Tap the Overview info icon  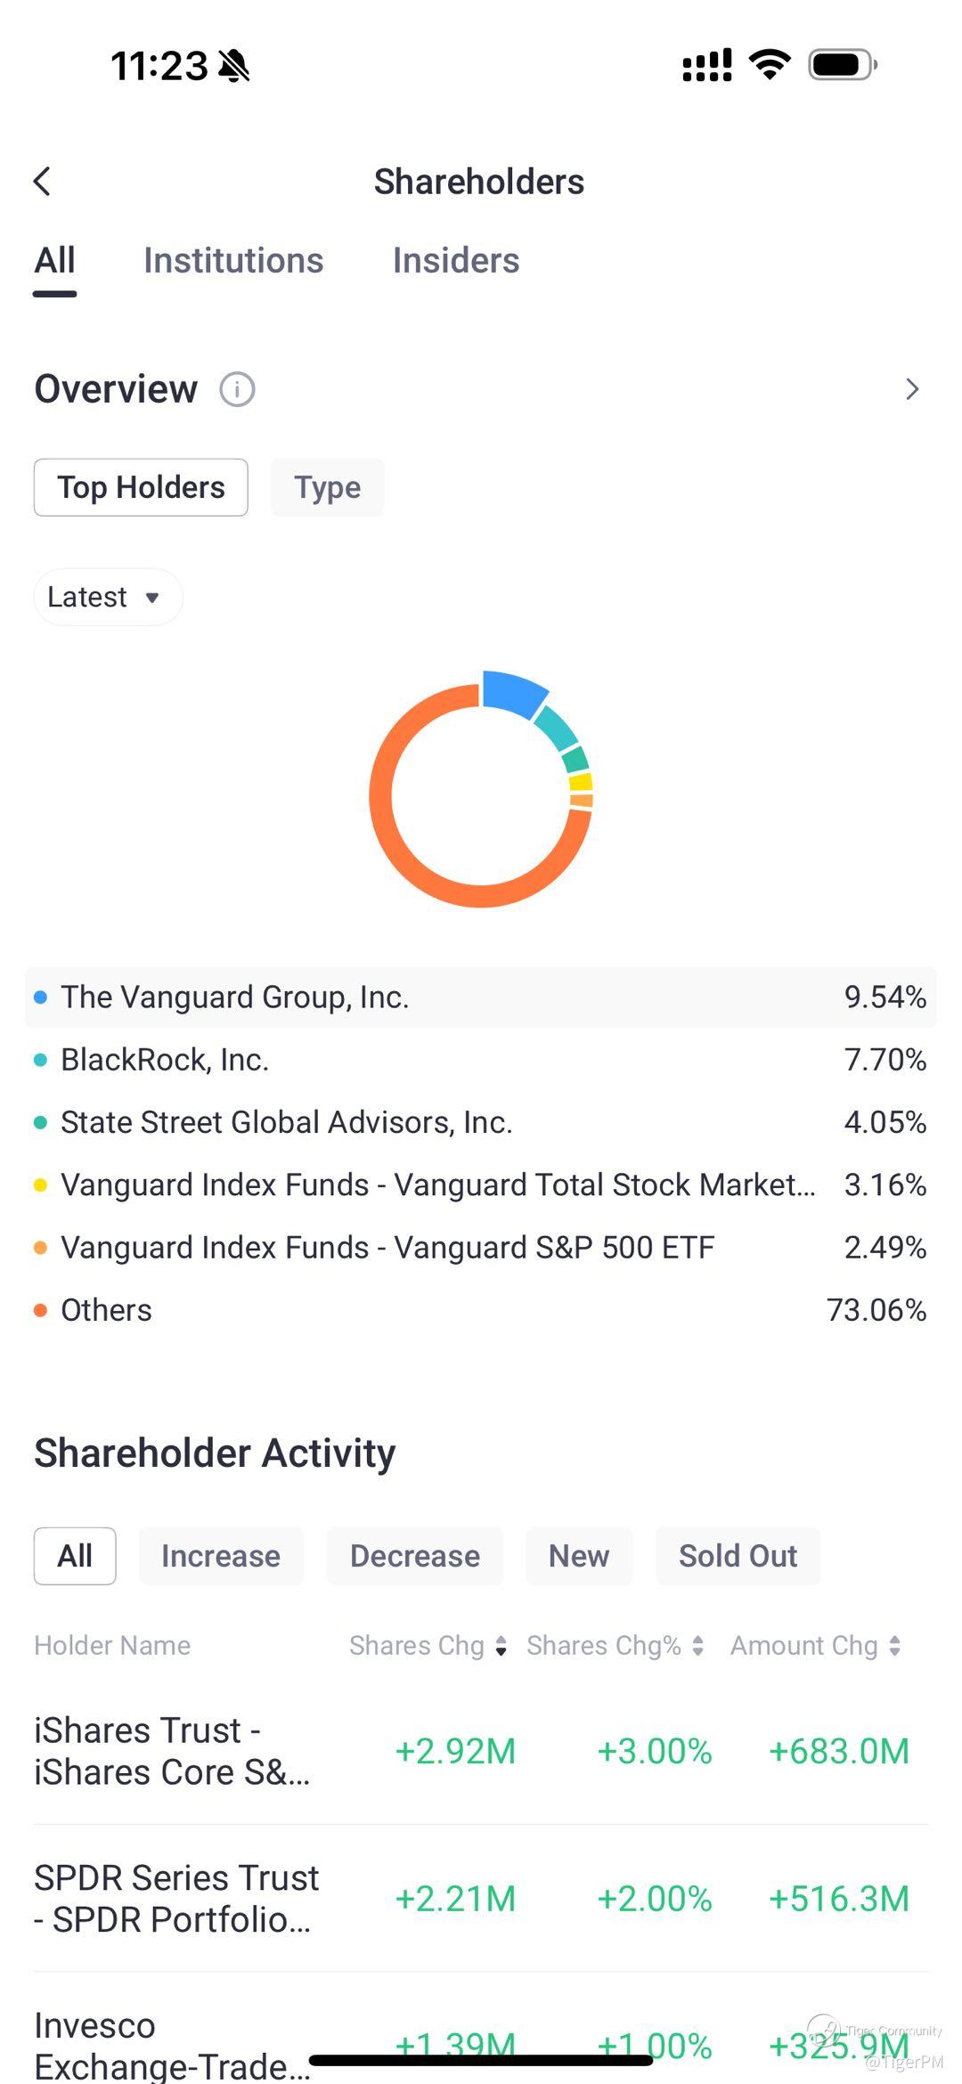237,390
